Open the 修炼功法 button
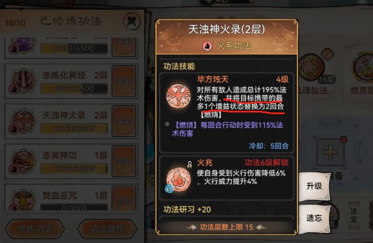The height and width of the screenshot is (243, 373). click(35, 229)
